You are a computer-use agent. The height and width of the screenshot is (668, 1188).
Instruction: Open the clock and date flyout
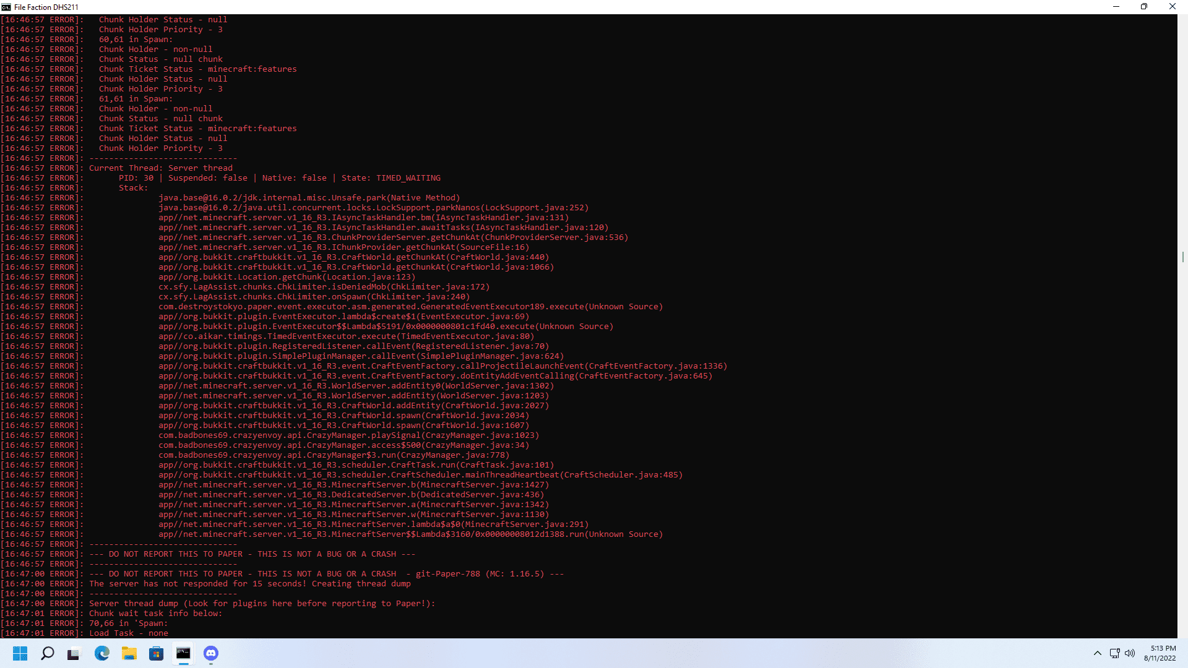coord(1160,653)
